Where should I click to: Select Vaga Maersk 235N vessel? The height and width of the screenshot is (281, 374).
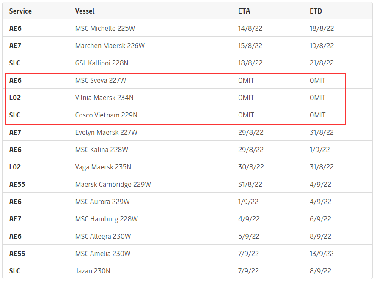[x=103, y=167]
